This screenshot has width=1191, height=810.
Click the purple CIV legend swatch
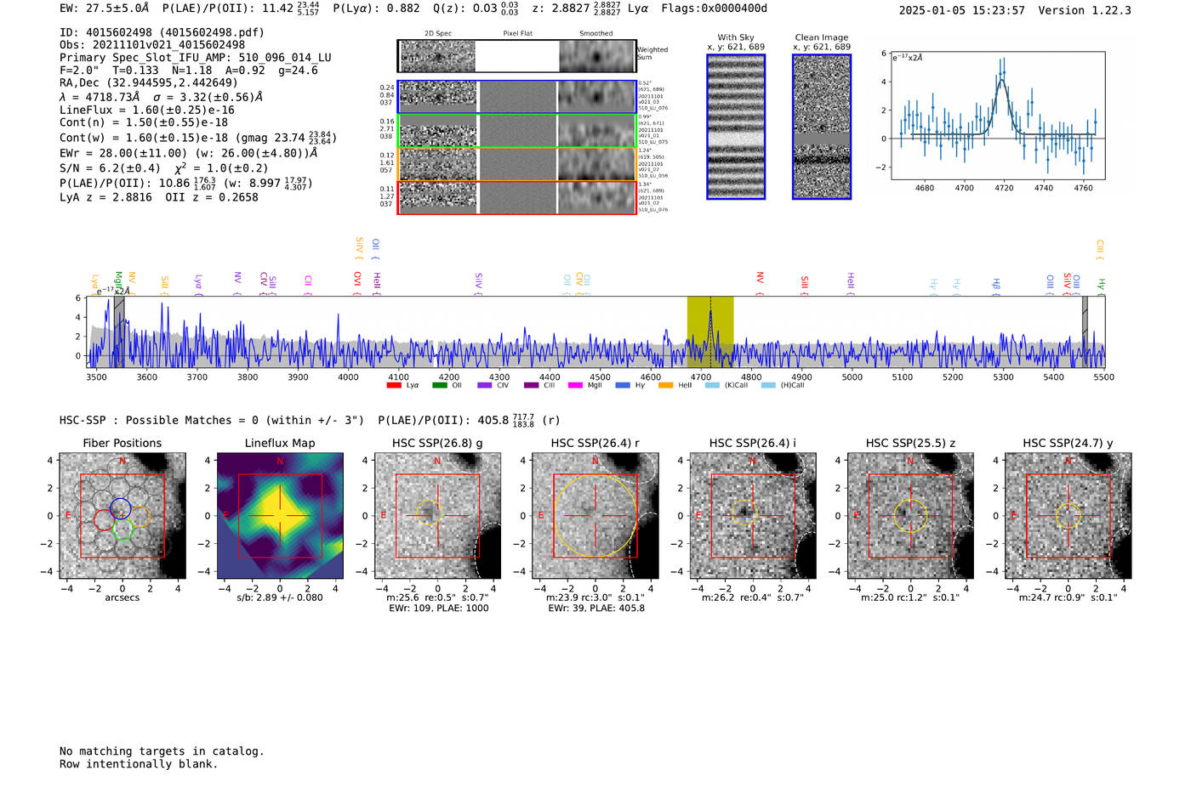(x=485, y=385)
